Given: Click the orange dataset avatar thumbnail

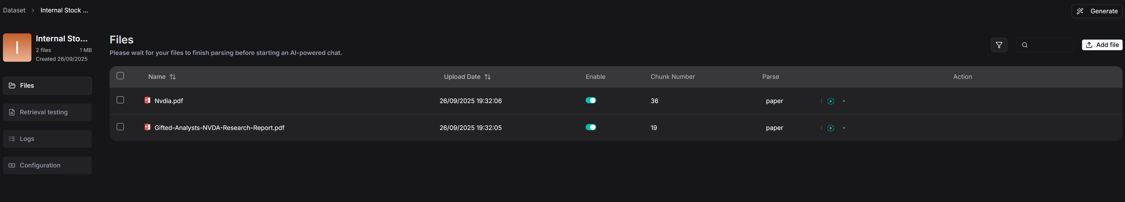Looking at the screenshot, I should tap(17, 48).
